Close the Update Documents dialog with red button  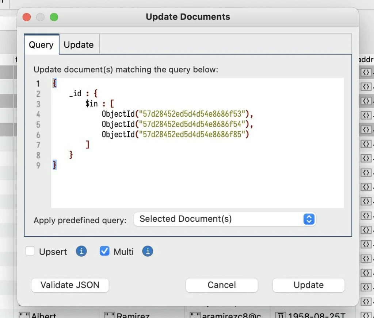27,17
